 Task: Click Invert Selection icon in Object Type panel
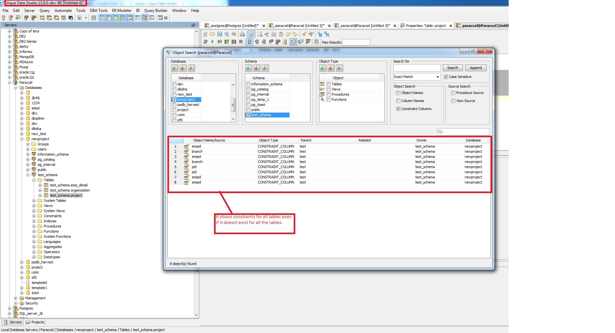(340, 68)
